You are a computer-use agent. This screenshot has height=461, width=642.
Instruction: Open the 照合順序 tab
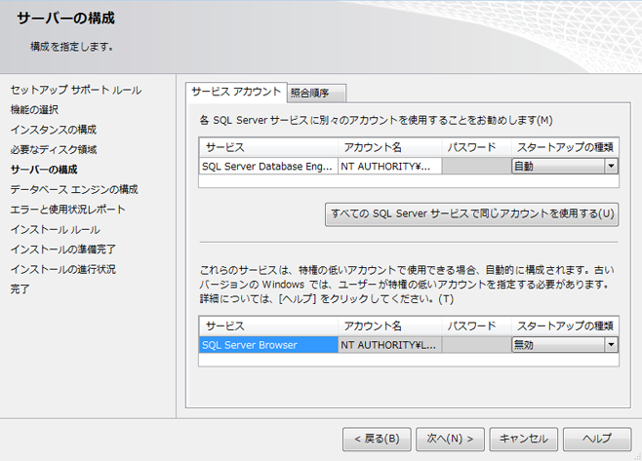(316, 94)
